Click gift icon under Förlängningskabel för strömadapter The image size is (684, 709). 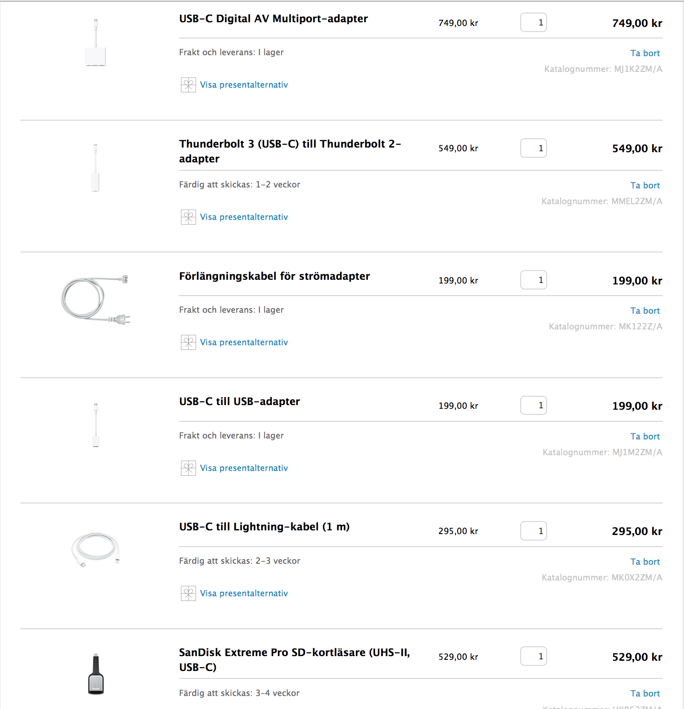point(188,342)
